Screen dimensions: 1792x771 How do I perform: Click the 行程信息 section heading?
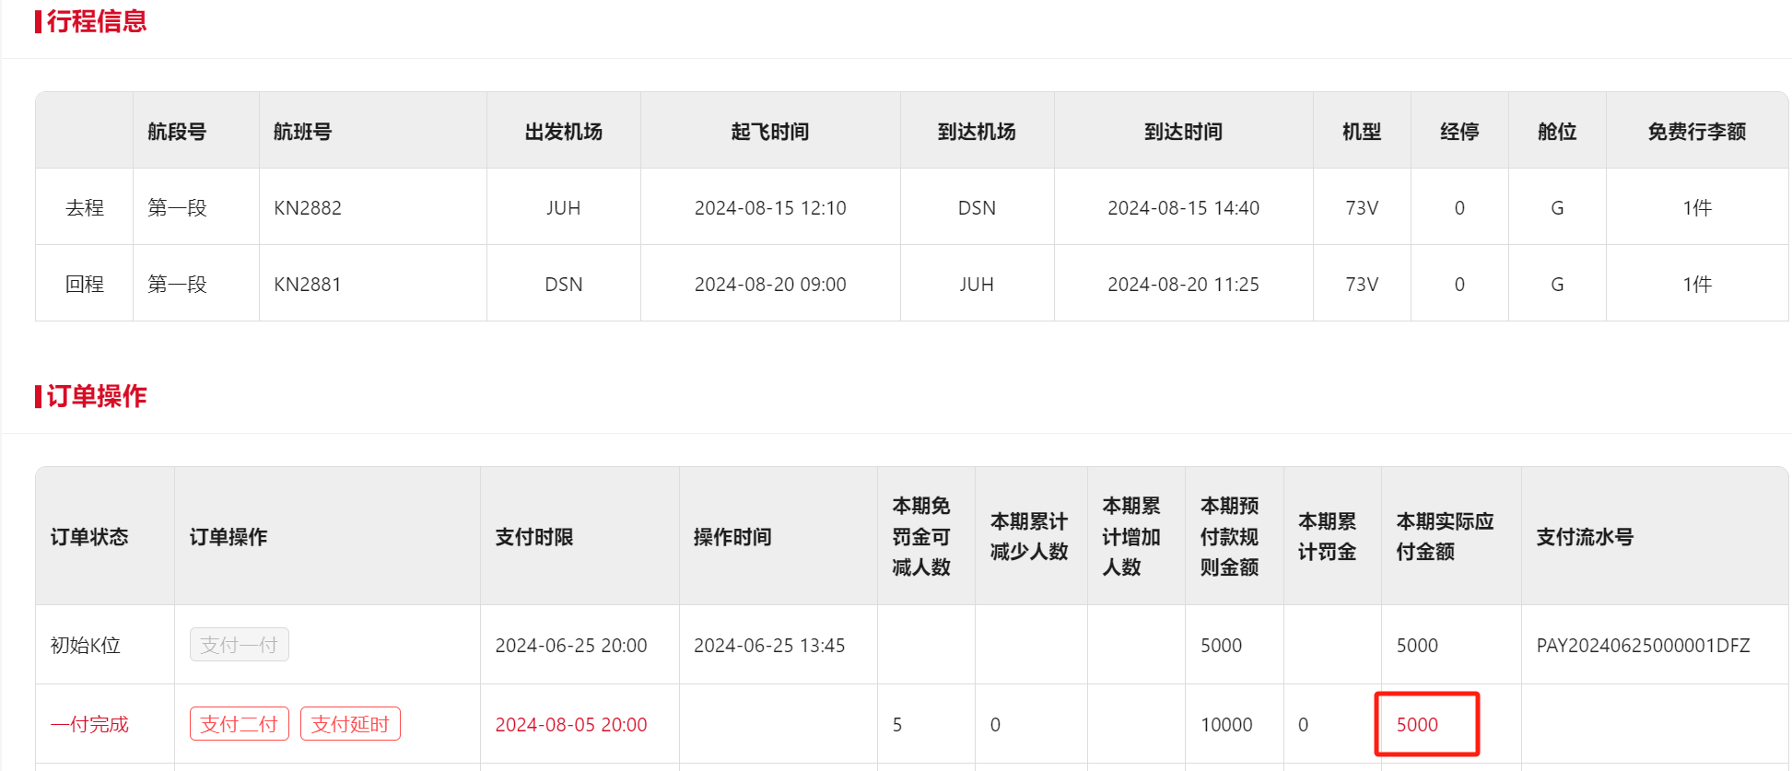[96, 21]
